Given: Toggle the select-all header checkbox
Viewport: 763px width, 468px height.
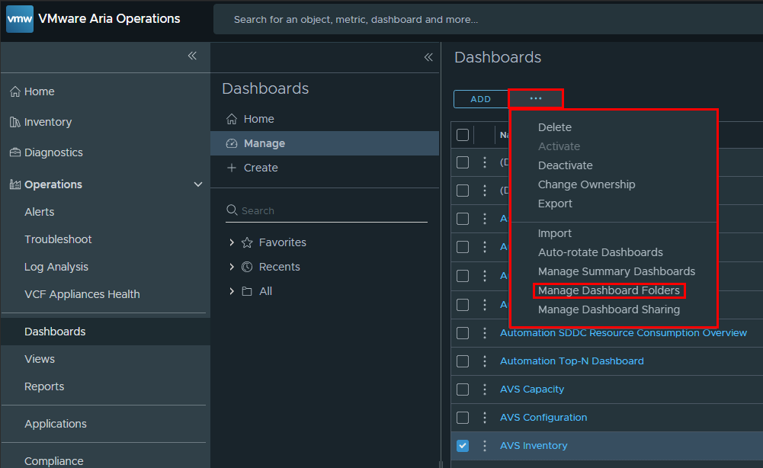Looking at the screenshot, I should coord(463,135).
